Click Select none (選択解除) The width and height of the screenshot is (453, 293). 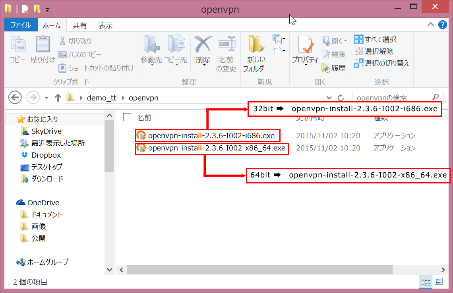pos(374,51)
